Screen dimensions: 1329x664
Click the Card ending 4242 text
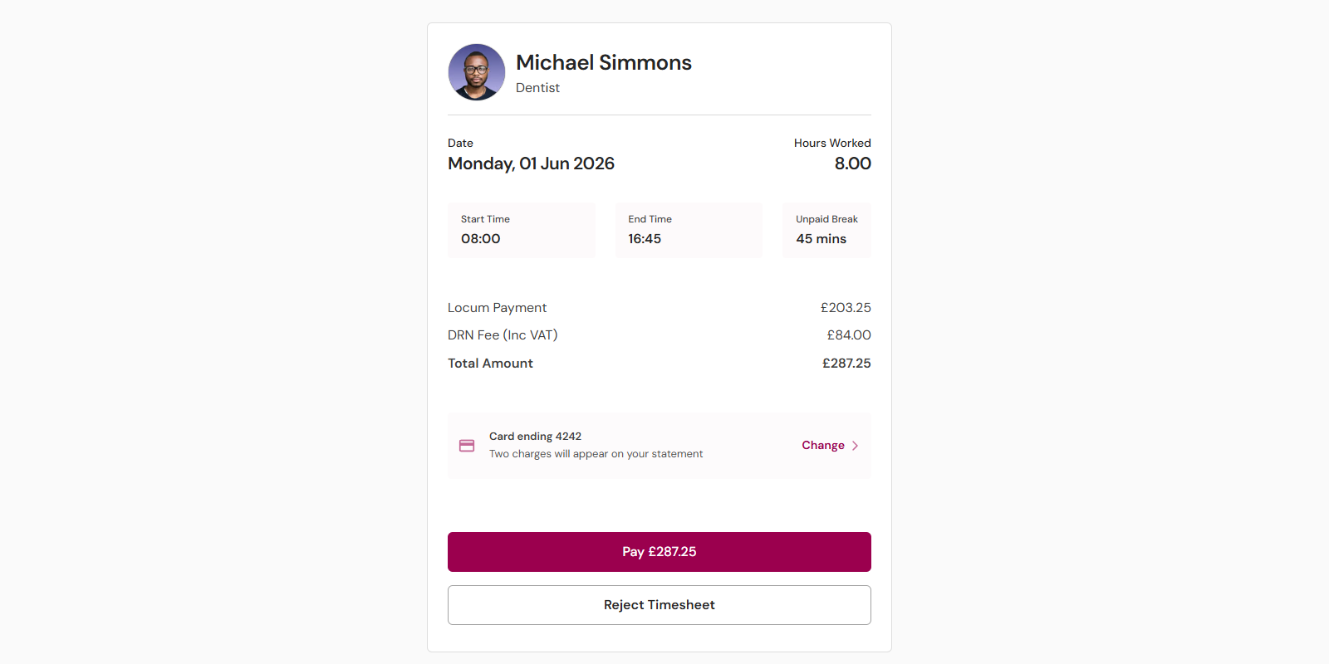535,437
